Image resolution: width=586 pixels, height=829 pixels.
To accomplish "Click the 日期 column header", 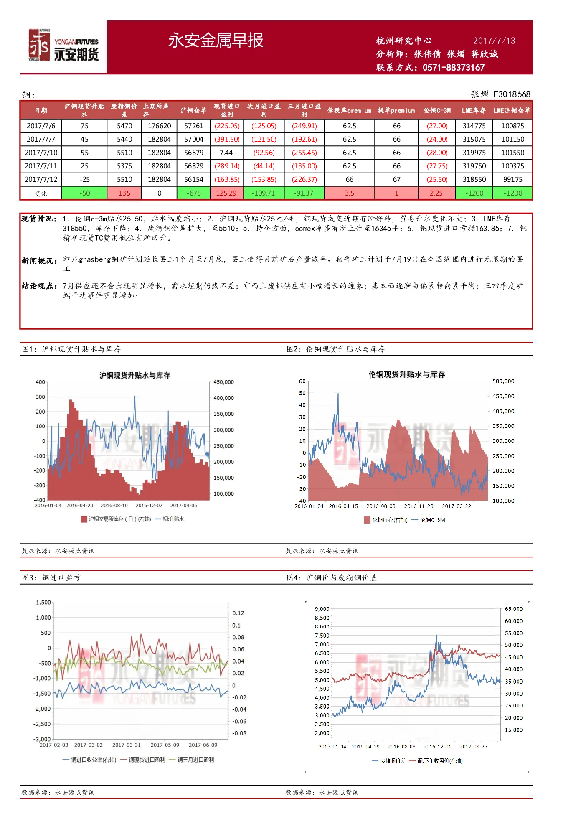I will point(41,110).
